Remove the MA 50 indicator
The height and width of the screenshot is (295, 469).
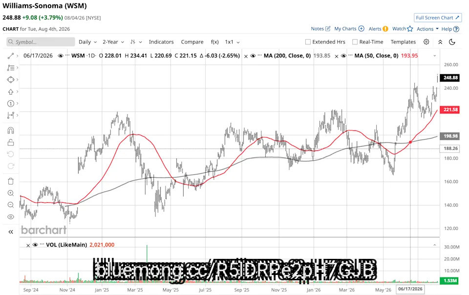(337, 56)
